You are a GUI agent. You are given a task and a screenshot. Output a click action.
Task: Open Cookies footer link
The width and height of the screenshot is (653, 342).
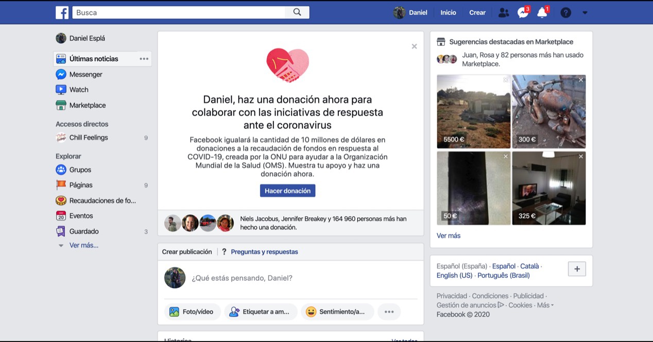point(520,305)
